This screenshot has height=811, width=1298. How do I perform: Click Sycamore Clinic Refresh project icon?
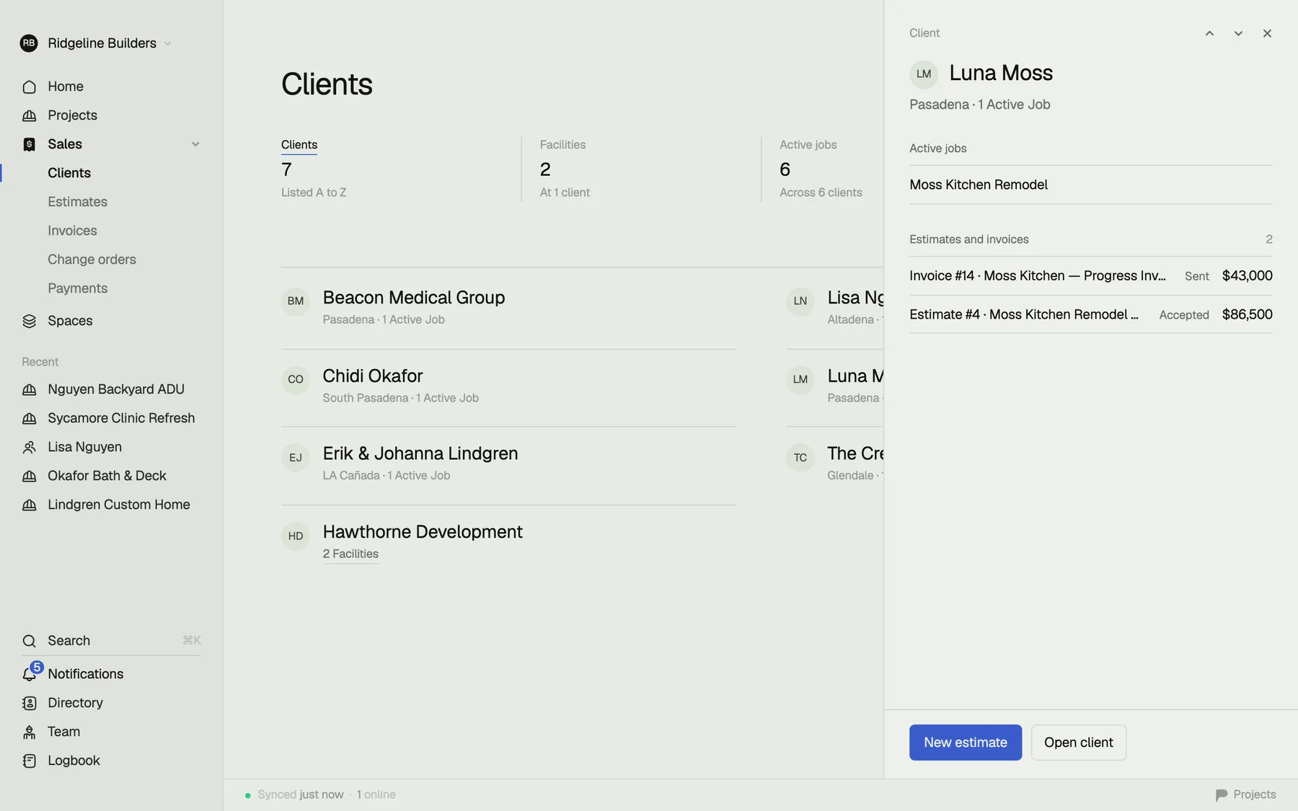tap(29, 418)
